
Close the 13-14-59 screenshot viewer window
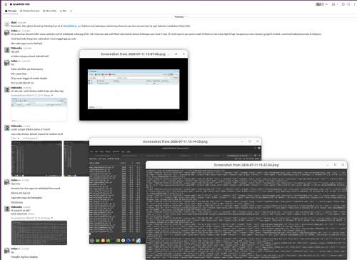[x=257, y=141]
